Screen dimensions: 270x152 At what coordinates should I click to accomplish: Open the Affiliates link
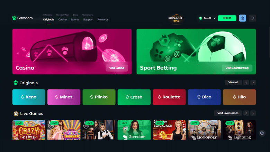[x=47, y=15]
